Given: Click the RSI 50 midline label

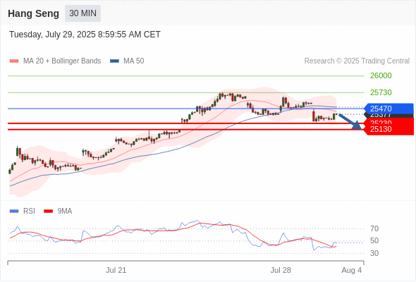Looking at the screenshot, I should (x=374, y=240).
